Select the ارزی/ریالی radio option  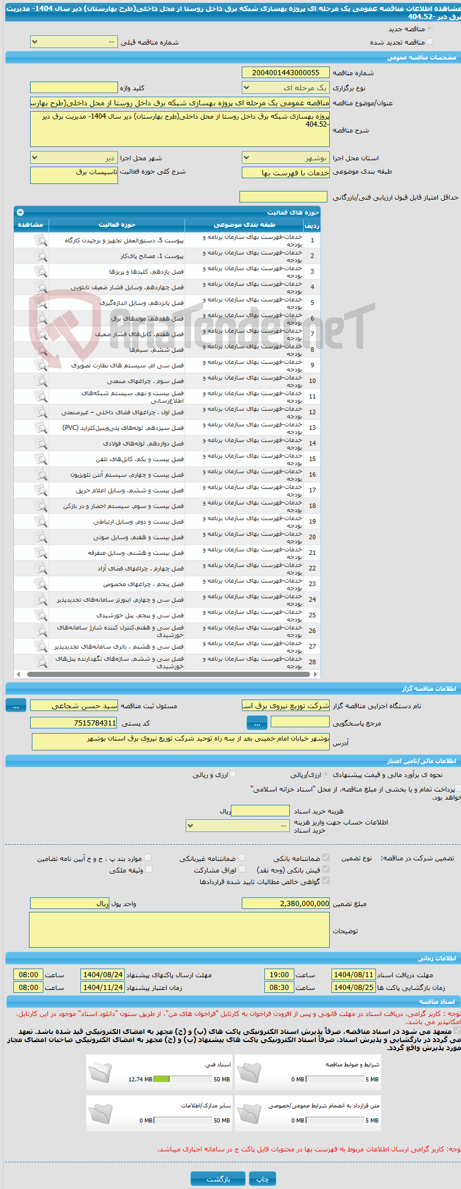pyautogui.click(x=327, y=774)
